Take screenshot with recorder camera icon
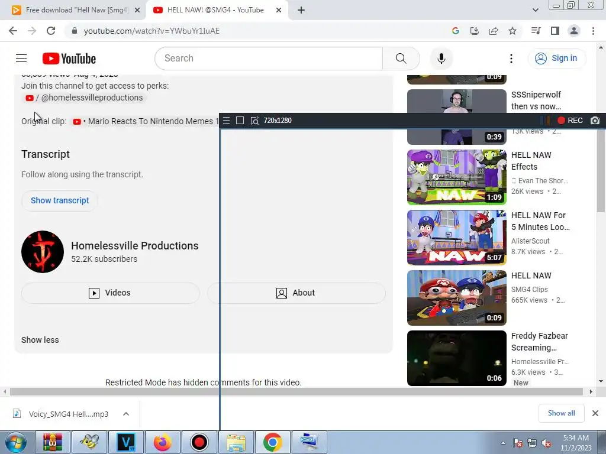 (595, 121)
